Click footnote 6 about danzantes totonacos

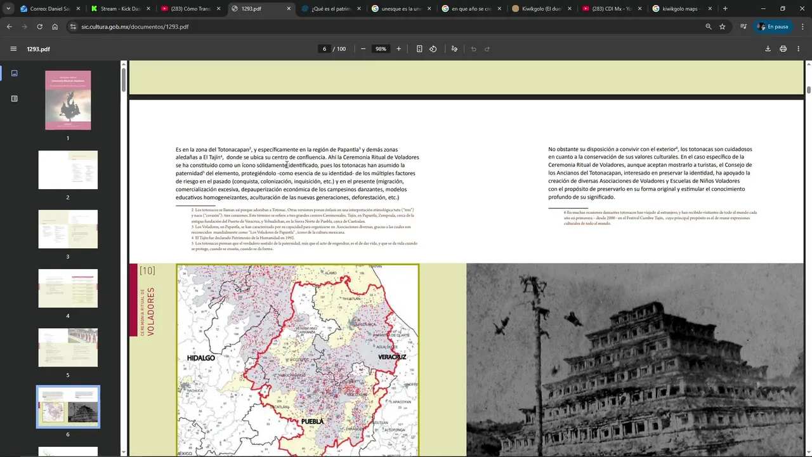click(x=660, y=218)
